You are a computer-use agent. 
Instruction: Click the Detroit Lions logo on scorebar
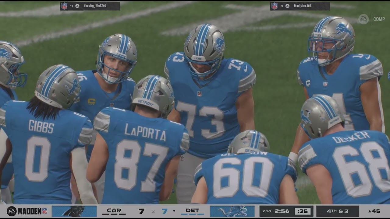(232, 211)
